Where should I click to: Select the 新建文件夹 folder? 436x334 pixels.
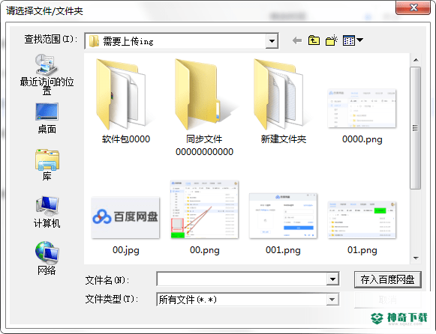click(x=284, y=101)
